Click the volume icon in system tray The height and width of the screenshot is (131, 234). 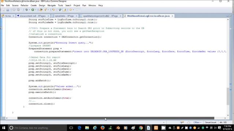click(x=215, y=128)
